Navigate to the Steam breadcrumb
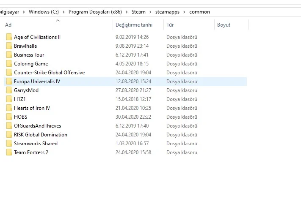 coord(138,12)
